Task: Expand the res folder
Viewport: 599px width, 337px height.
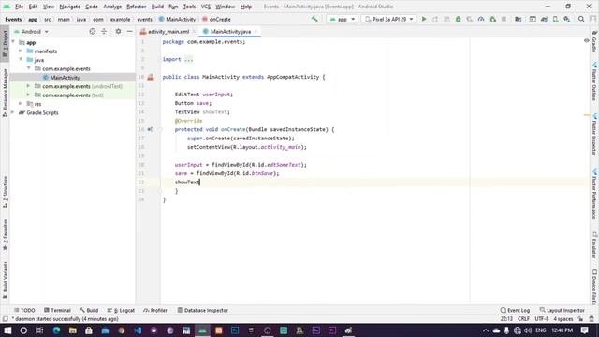Action: (21, 104)
